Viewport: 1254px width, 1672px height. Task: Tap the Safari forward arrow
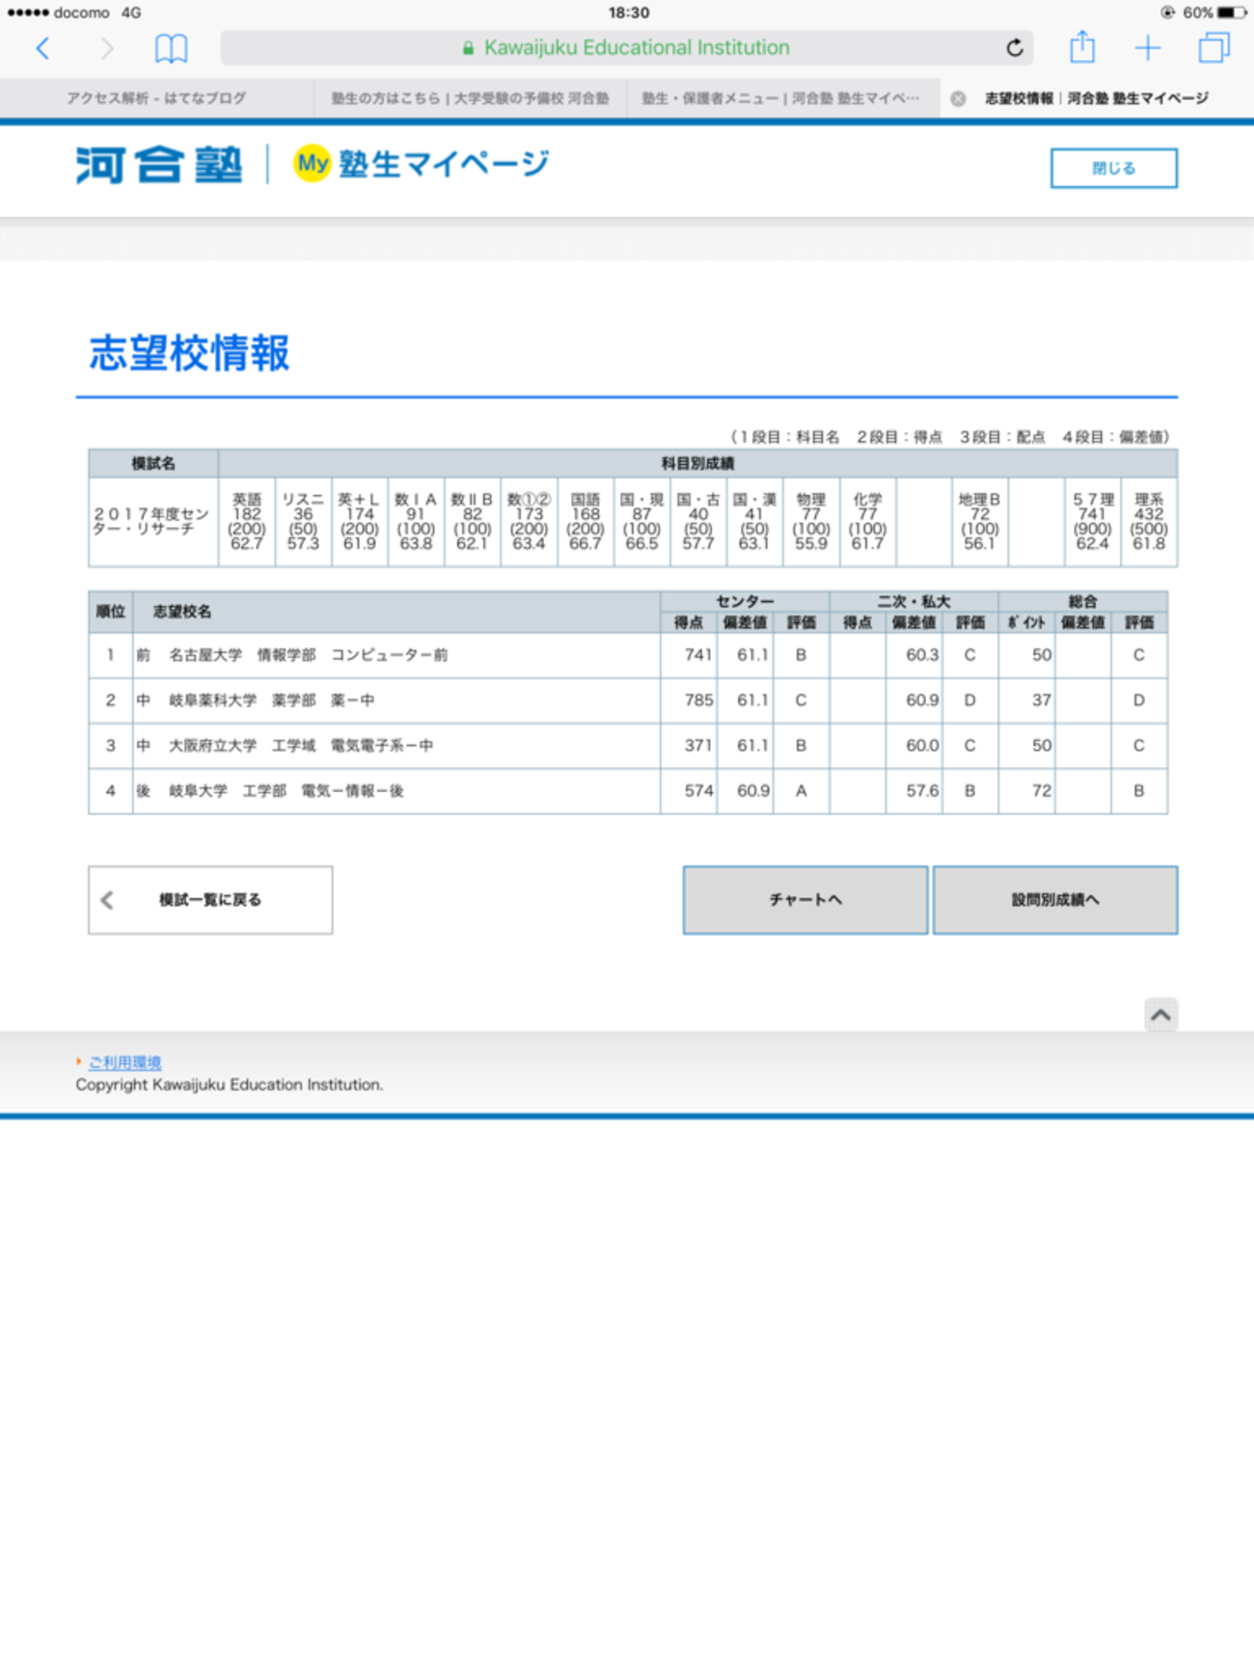point(107,48)
